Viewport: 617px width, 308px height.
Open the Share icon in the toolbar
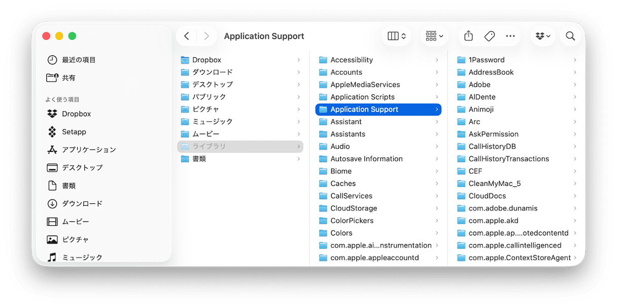[x=467, y=35]
